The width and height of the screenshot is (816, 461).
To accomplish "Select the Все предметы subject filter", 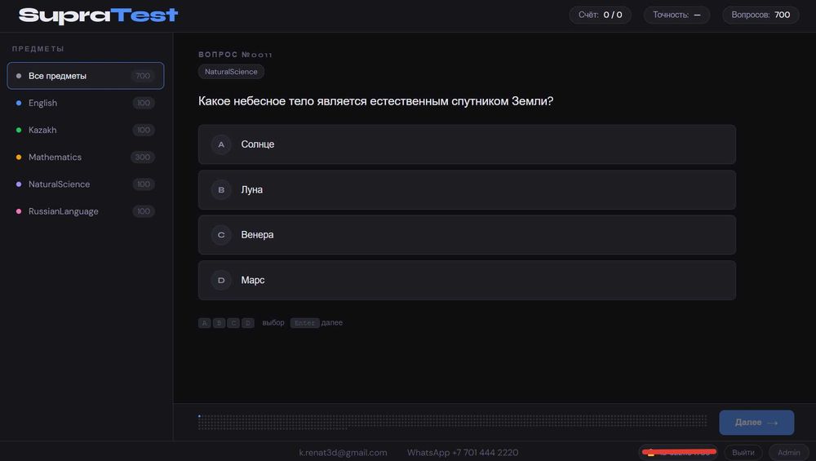I will 86,76.
